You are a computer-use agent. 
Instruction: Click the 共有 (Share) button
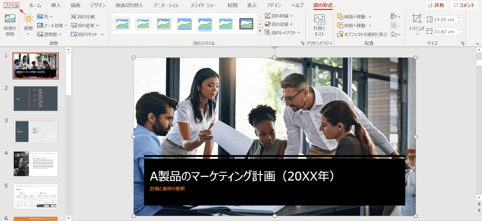(436, 5)
